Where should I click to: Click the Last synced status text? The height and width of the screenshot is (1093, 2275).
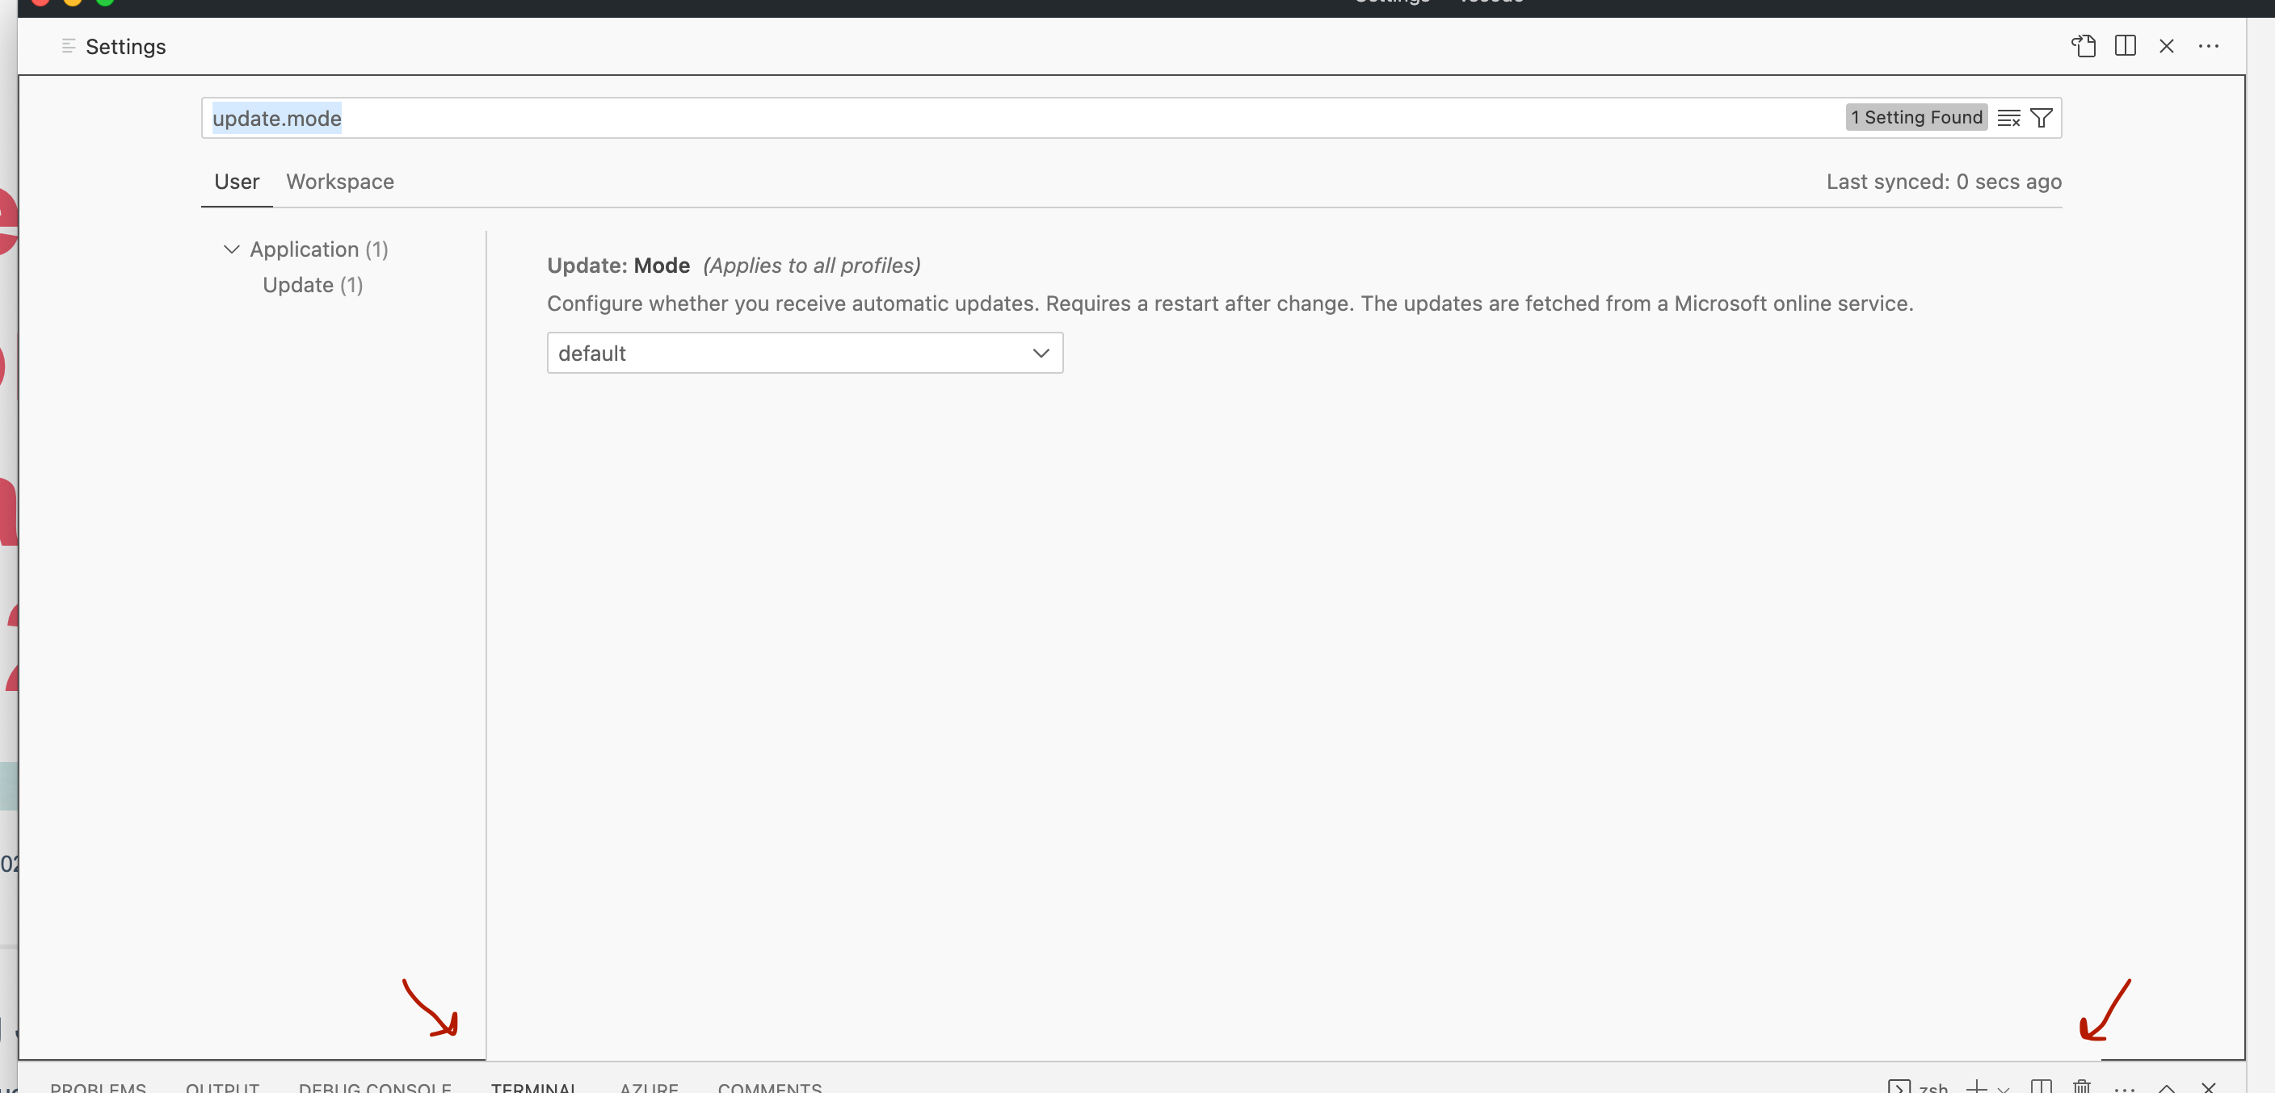tap(1943, 182)
